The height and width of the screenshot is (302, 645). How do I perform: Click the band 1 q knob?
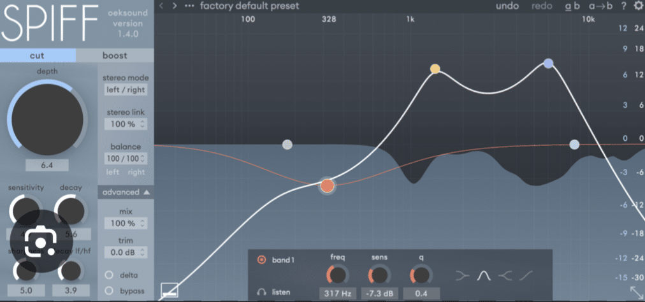[x=421, y=275]
